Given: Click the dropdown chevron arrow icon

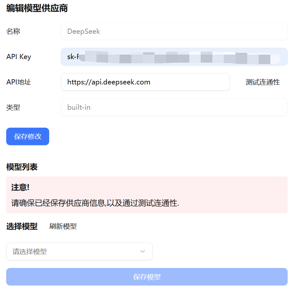Looking at the screenshot, I should pyautogui.click(x=142, y=251).
